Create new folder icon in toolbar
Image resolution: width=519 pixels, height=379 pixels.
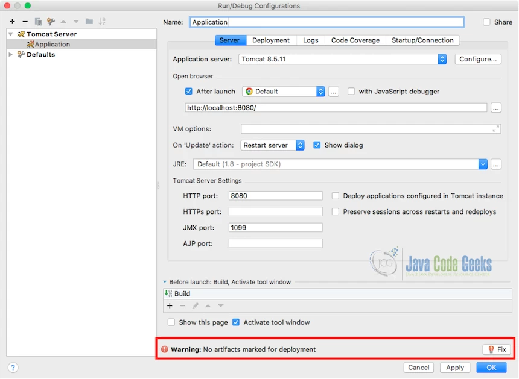pyautogui.click(x=89, y=22)
